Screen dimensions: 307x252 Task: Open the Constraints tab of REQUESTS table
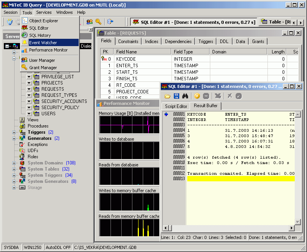(x=128, y=41)
